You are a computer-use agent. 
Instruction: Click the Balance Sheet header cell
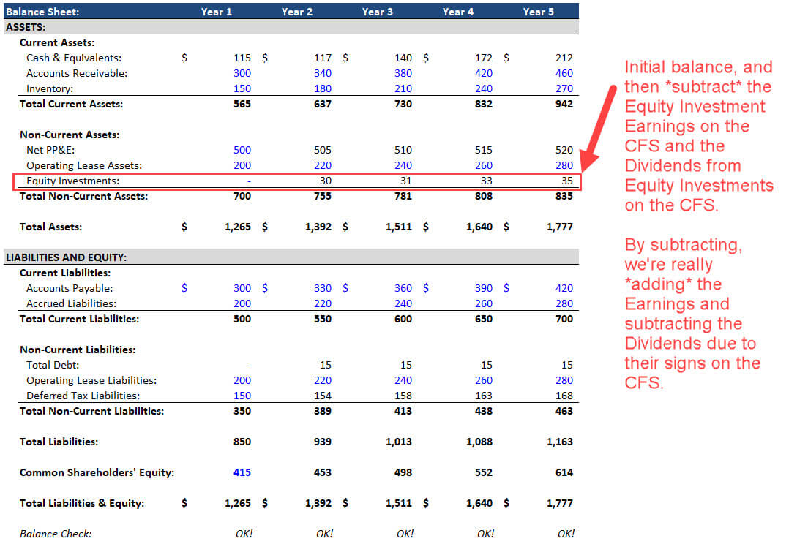[42, 11]
